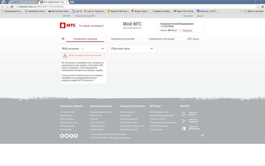
Task: Click footer Смена тарифа link
Action: click(67, 119)
